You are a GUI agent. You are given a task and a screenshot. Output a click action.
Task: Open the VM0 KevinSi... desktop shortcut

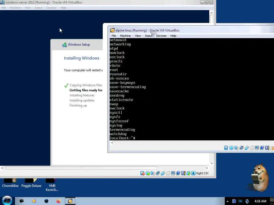pos(52,185)
